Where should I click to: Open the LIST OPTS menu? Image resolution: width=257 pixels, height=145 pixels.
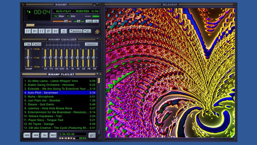(x=93, y=135)
